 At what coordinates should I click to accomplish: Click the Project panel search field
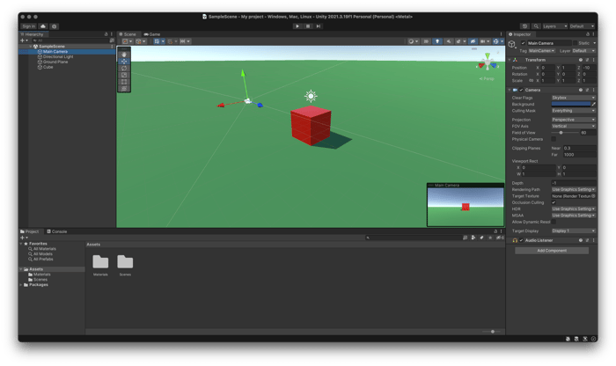414,238
